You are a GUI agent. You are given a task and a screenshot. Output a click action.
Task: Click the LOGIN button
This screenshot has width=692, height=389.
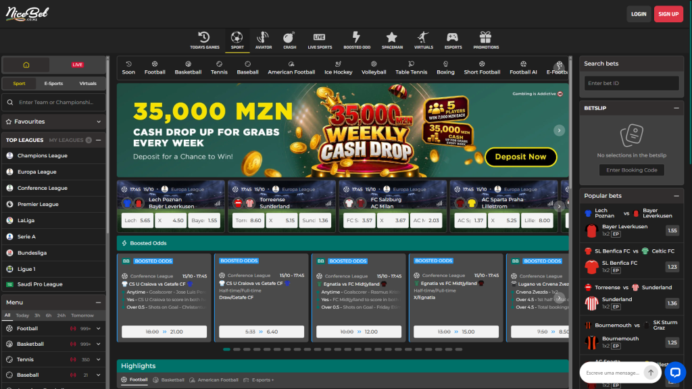click(x=638, y=14)
